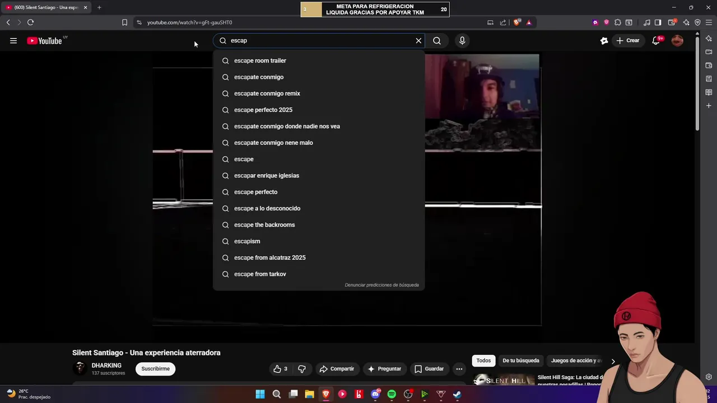Open the YouTube hamburger guide menu

(x=13, y=40)
